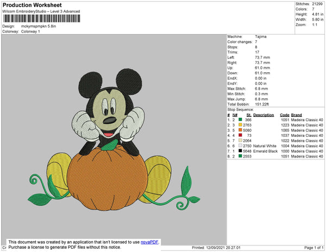Select the 'Colorway 1' value
The height and width of the screenshot is (252, 326).
tap(30, 31)
